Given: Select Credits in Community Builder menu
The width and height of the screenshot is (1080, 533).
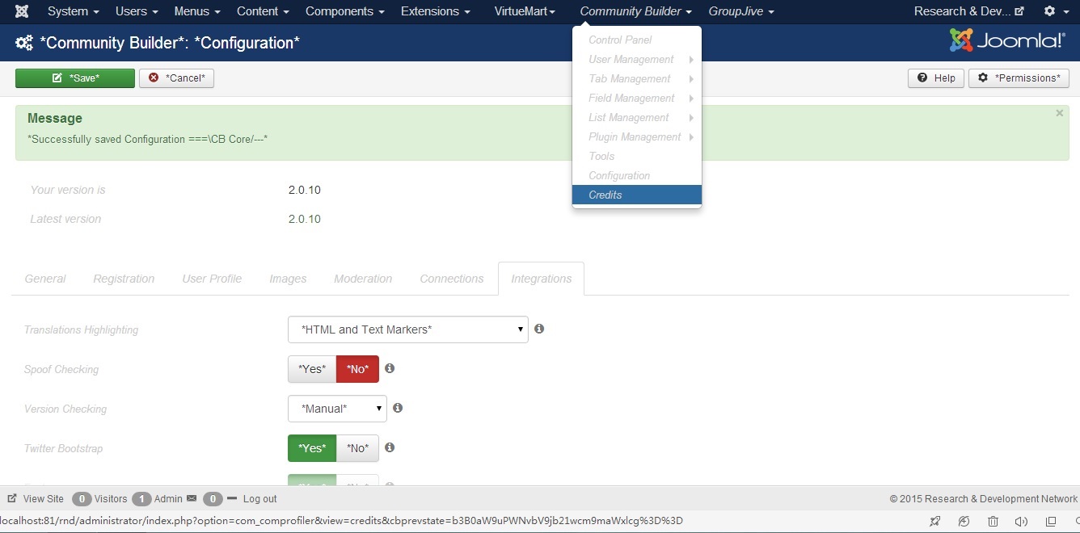Looking at the screenshot, I should pos(637,195).
